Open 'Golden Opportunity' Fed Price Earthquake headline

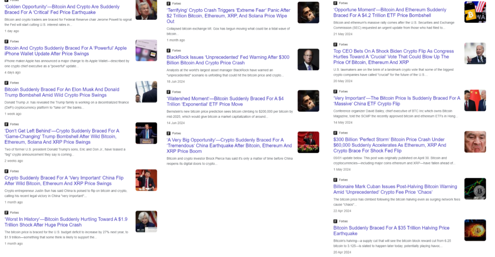pyautogui.click(x=62, y=9)
